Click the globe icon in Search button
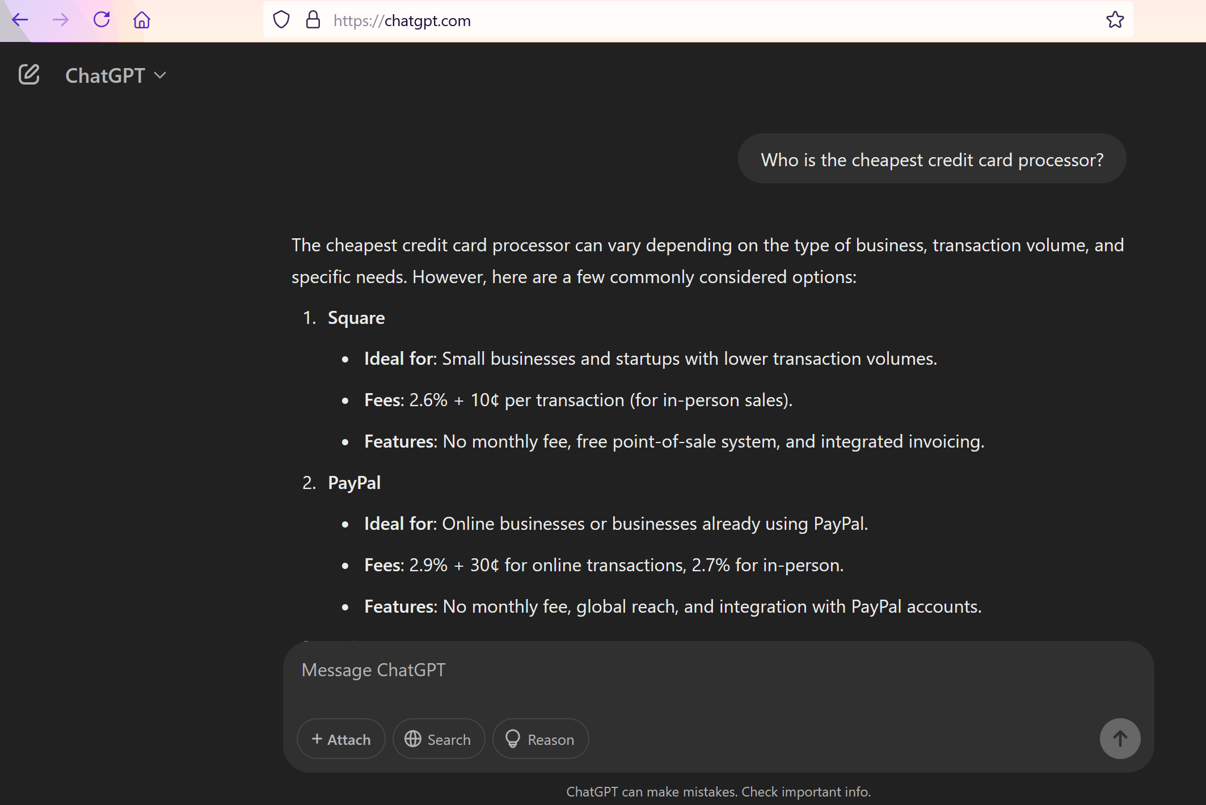The height and width of the screenshot is (805, 1206). point(413,739)
